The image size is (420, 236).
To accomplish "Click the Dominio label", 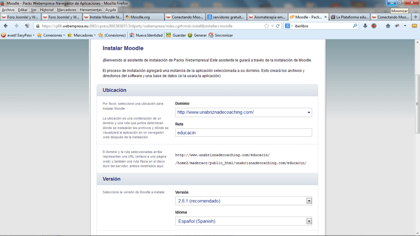I will (x=182, y=103).
